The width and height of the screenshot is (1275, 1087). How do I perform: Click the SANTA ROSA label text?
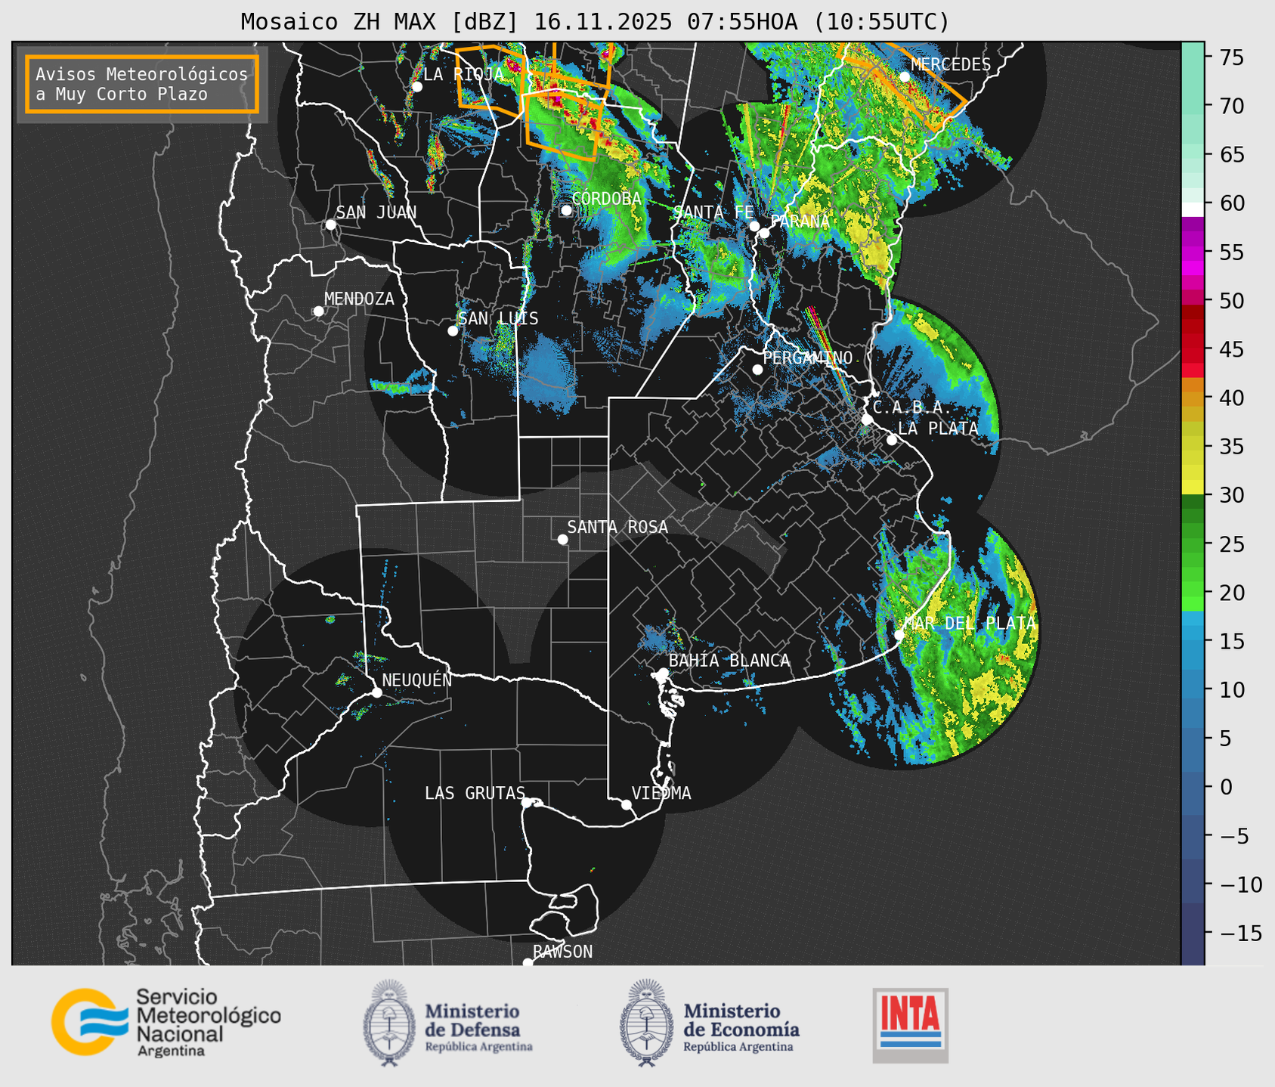click(x=617, y=527)
